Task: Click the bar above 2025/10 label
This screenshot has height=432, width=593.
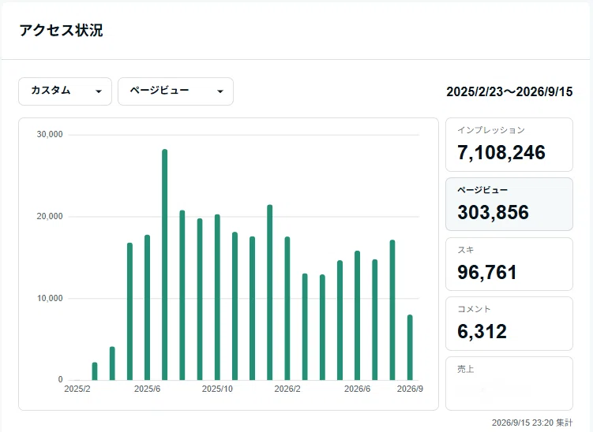Action: [x=217, y=297]
